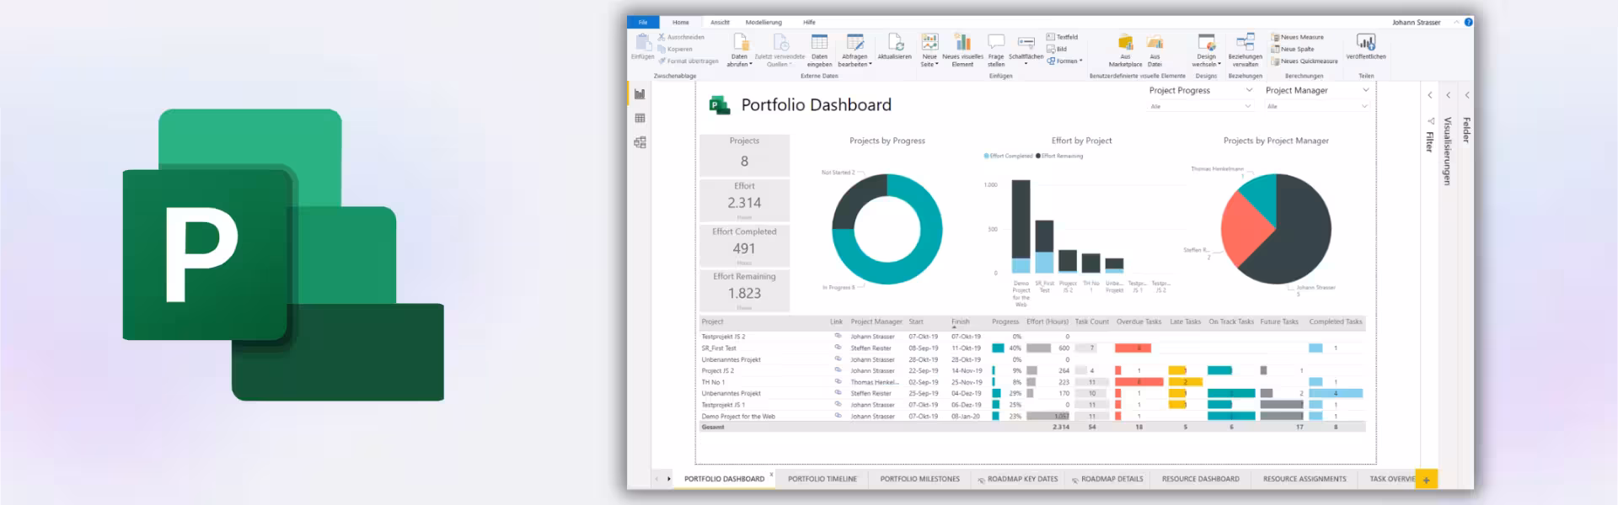
Task: Expand the Visualisierungen pane
Action: click(1448, 95)
